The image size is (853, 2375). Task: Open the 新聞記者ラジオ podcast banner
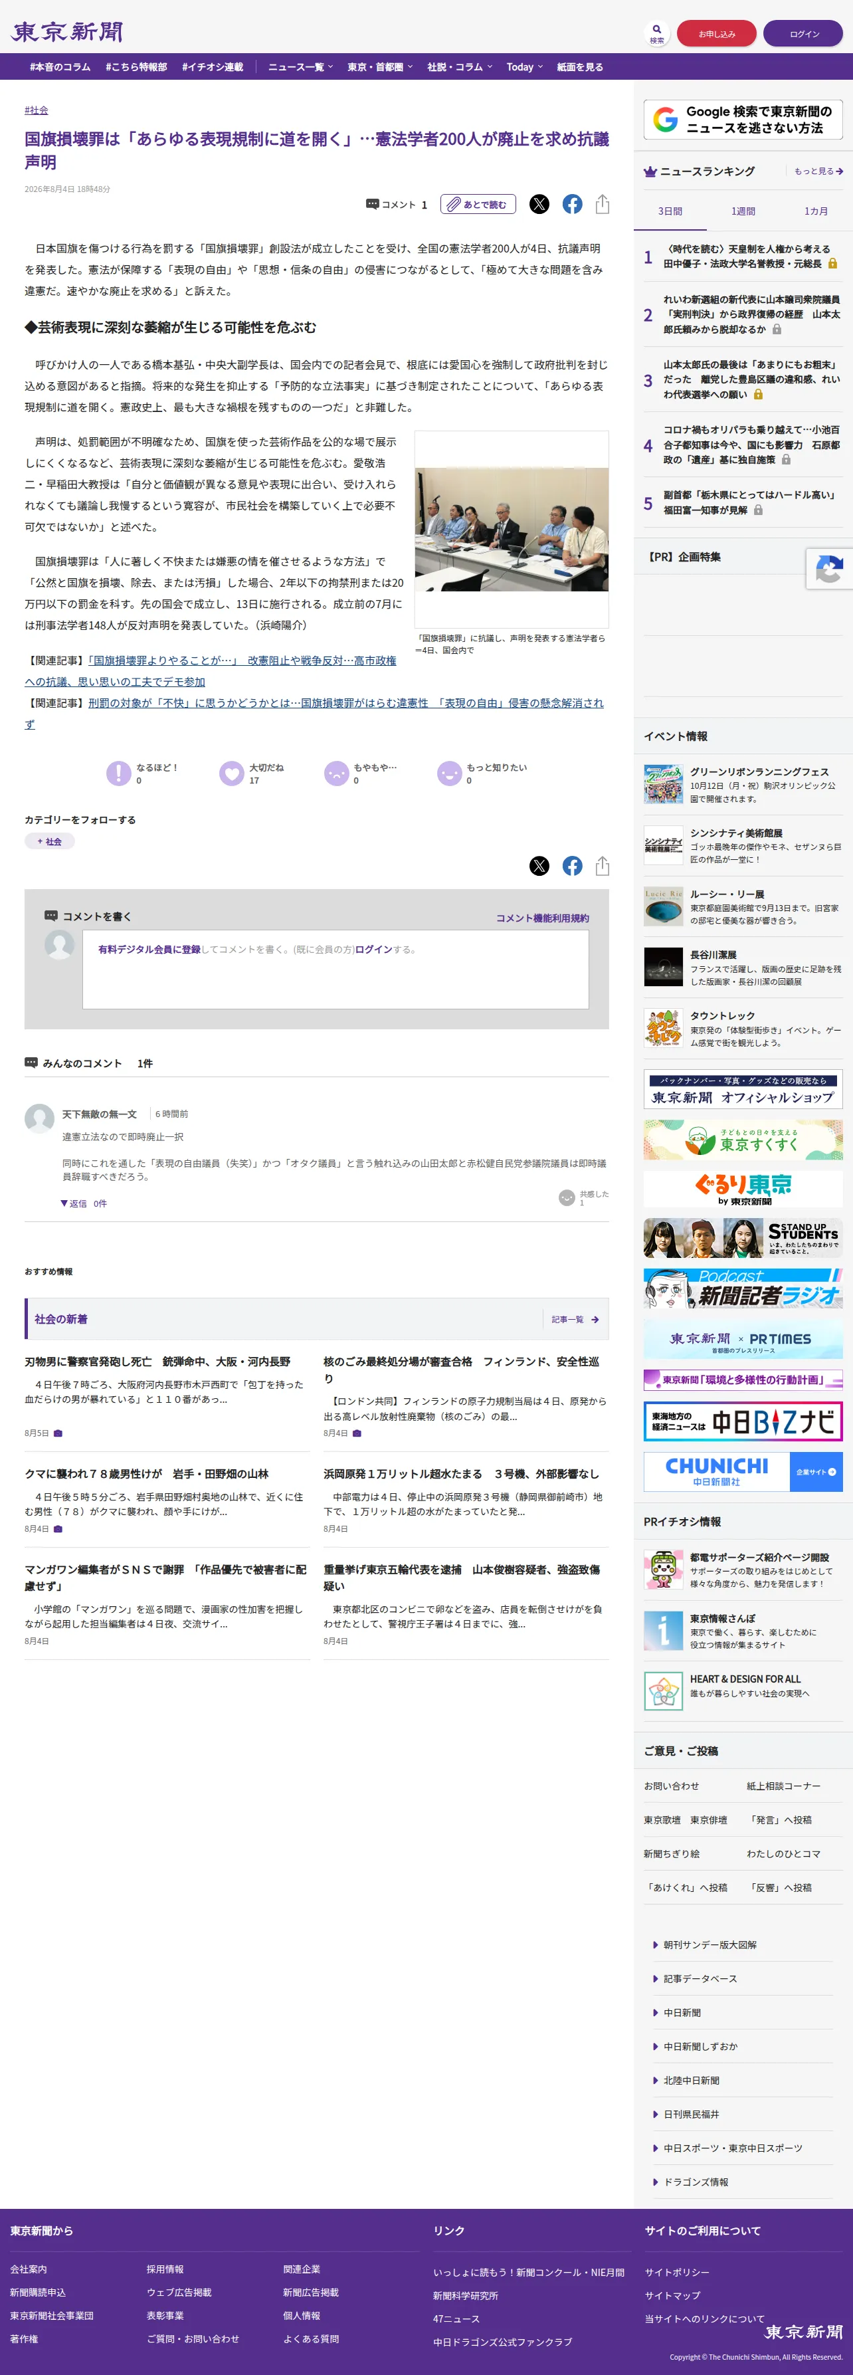pos(742,1288)
